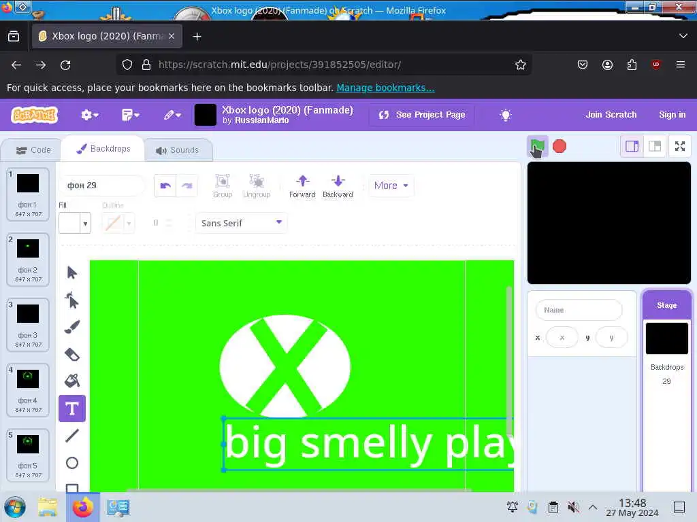Open File Explorer from taskbar

tap(48, 507)
